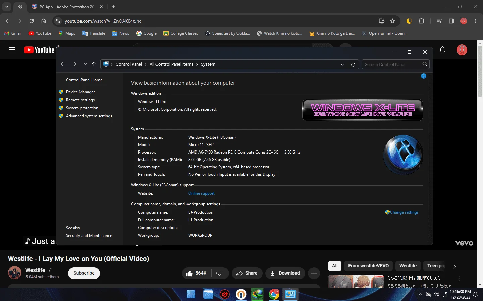The image size is (483, 301).
Task: Select 'Control Panel' breadcrumb segment
Action: coord(128,64)
